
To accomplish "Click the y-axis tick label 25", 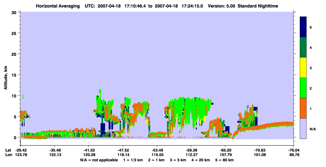I will [x=15, y=33].
